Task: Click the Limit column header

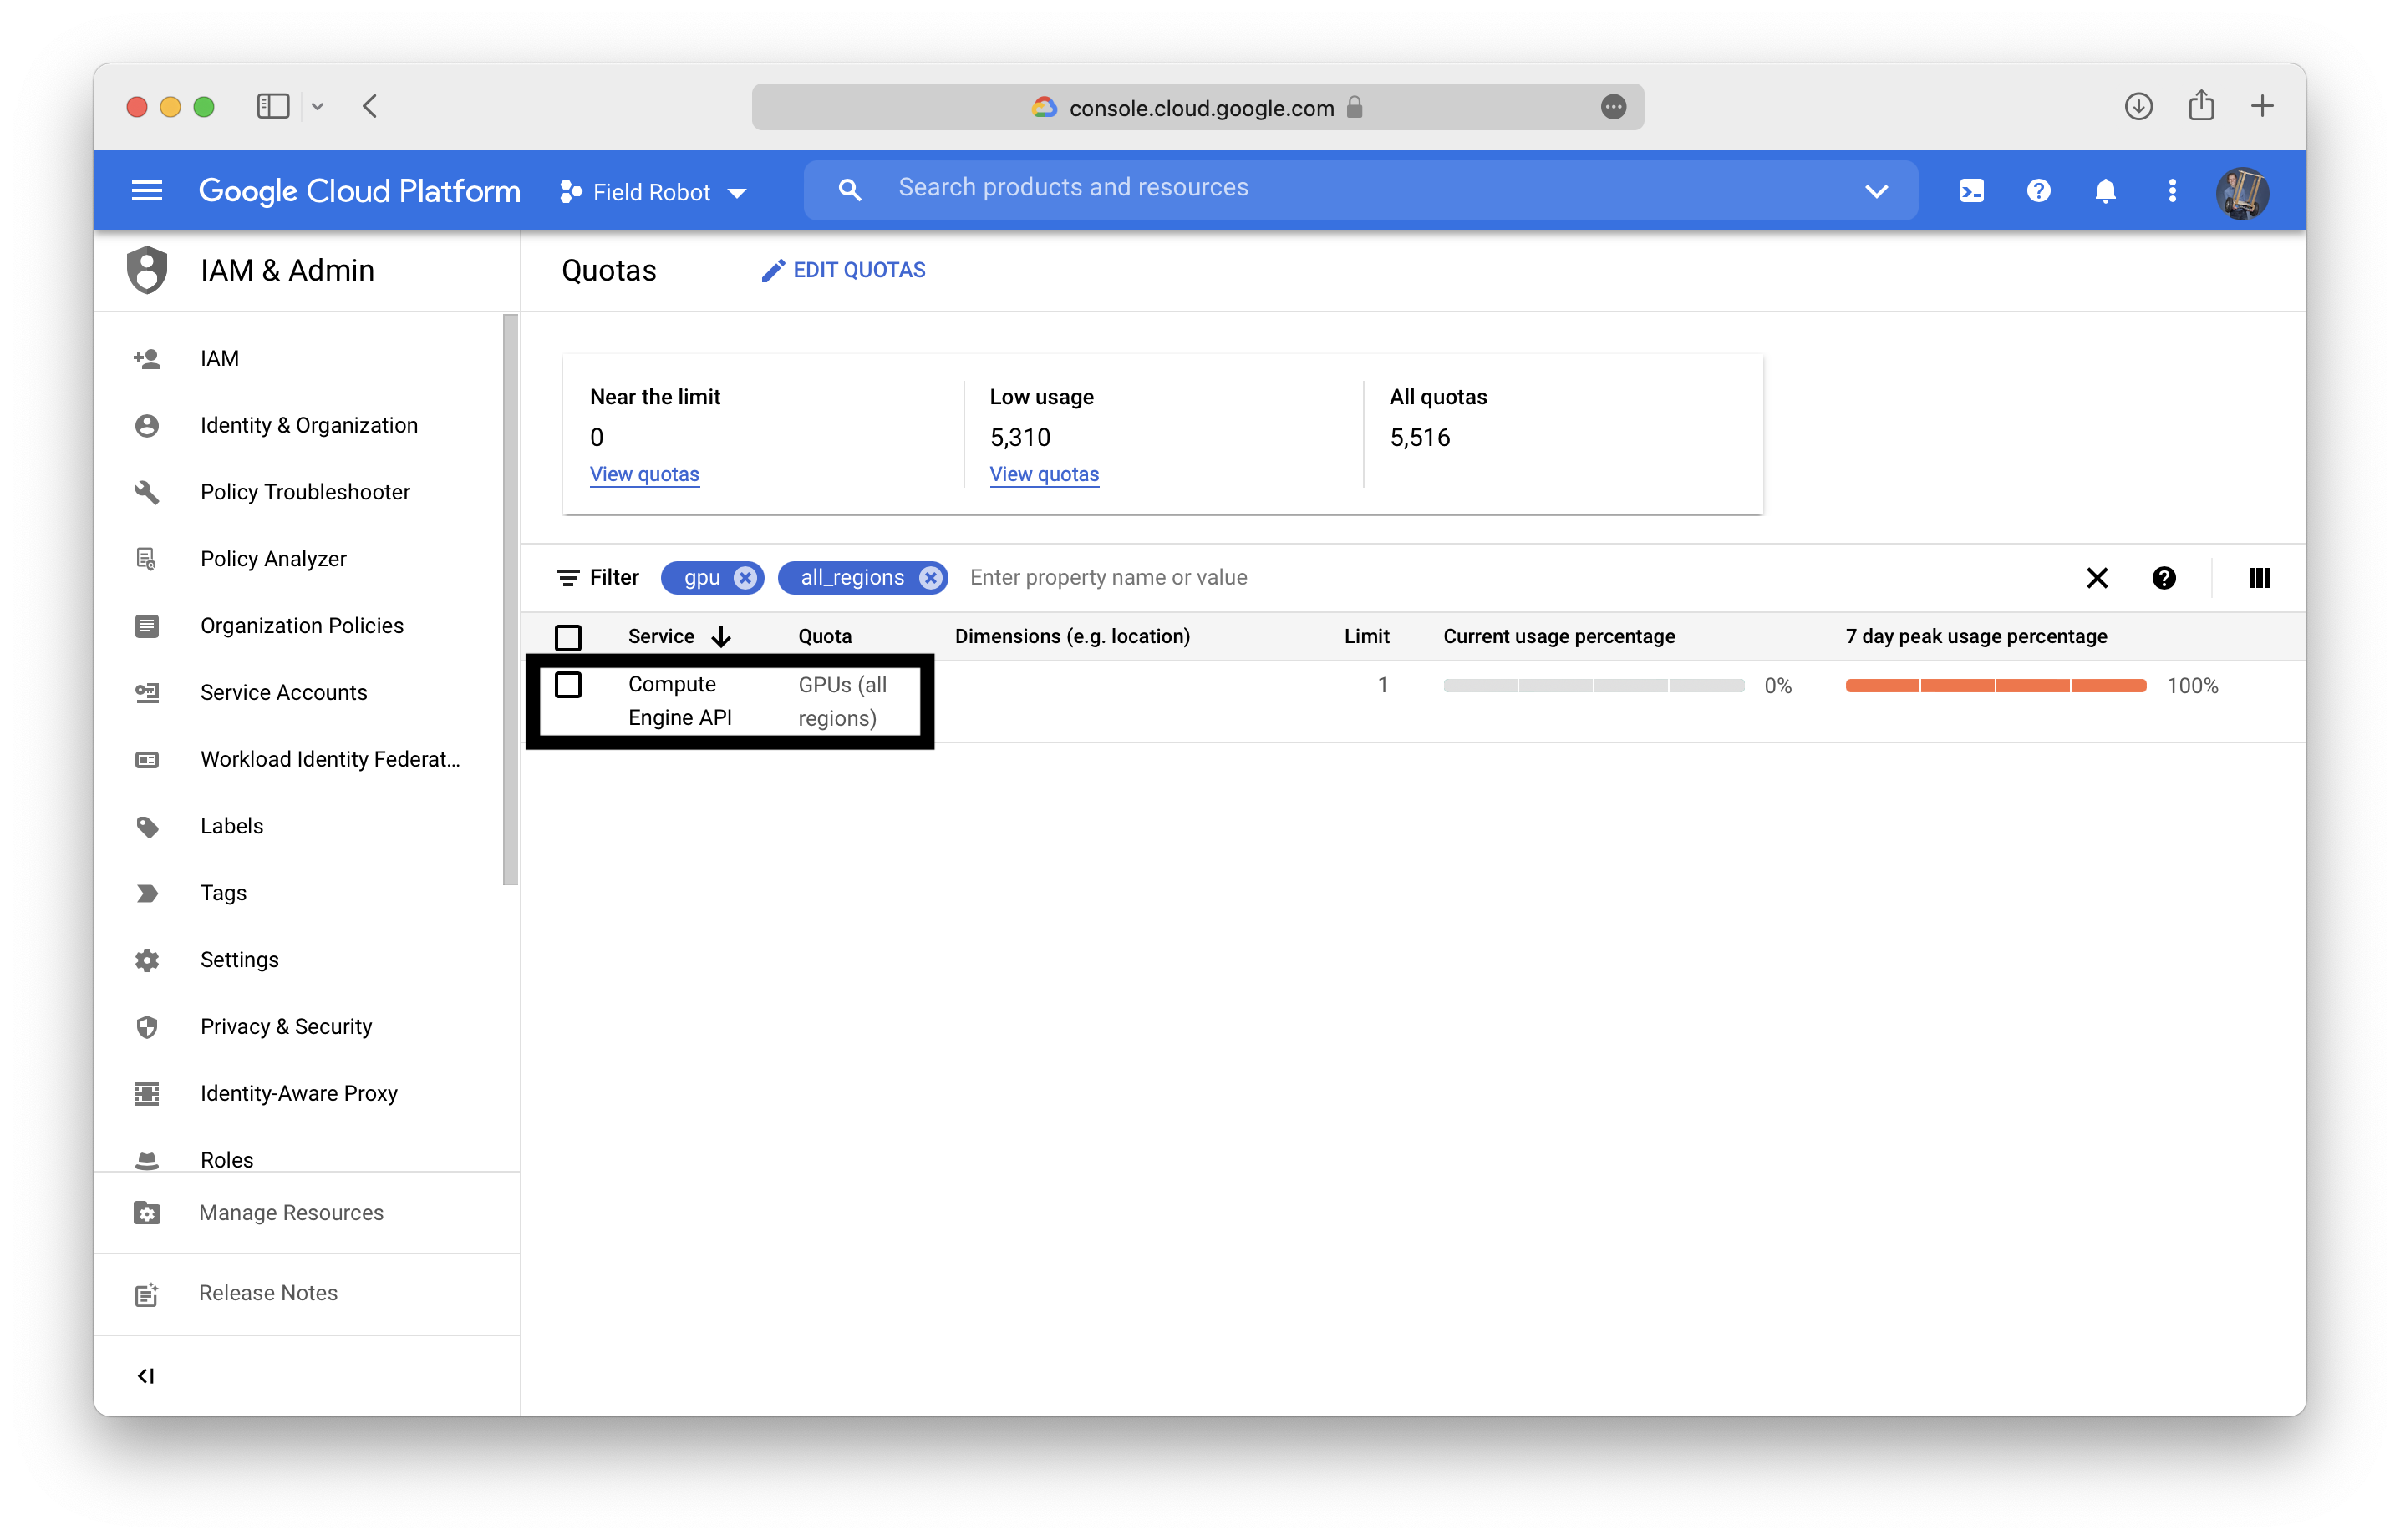Action: click(x=1365, y=636)
